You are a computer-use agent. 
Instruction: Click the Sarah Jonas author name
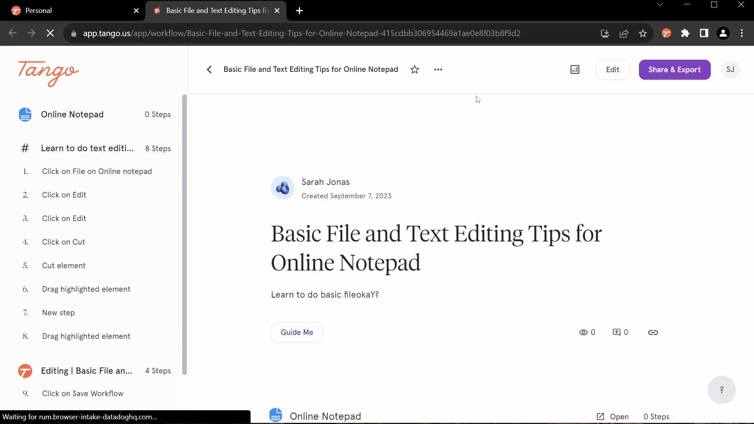click(x=326, y=182)
